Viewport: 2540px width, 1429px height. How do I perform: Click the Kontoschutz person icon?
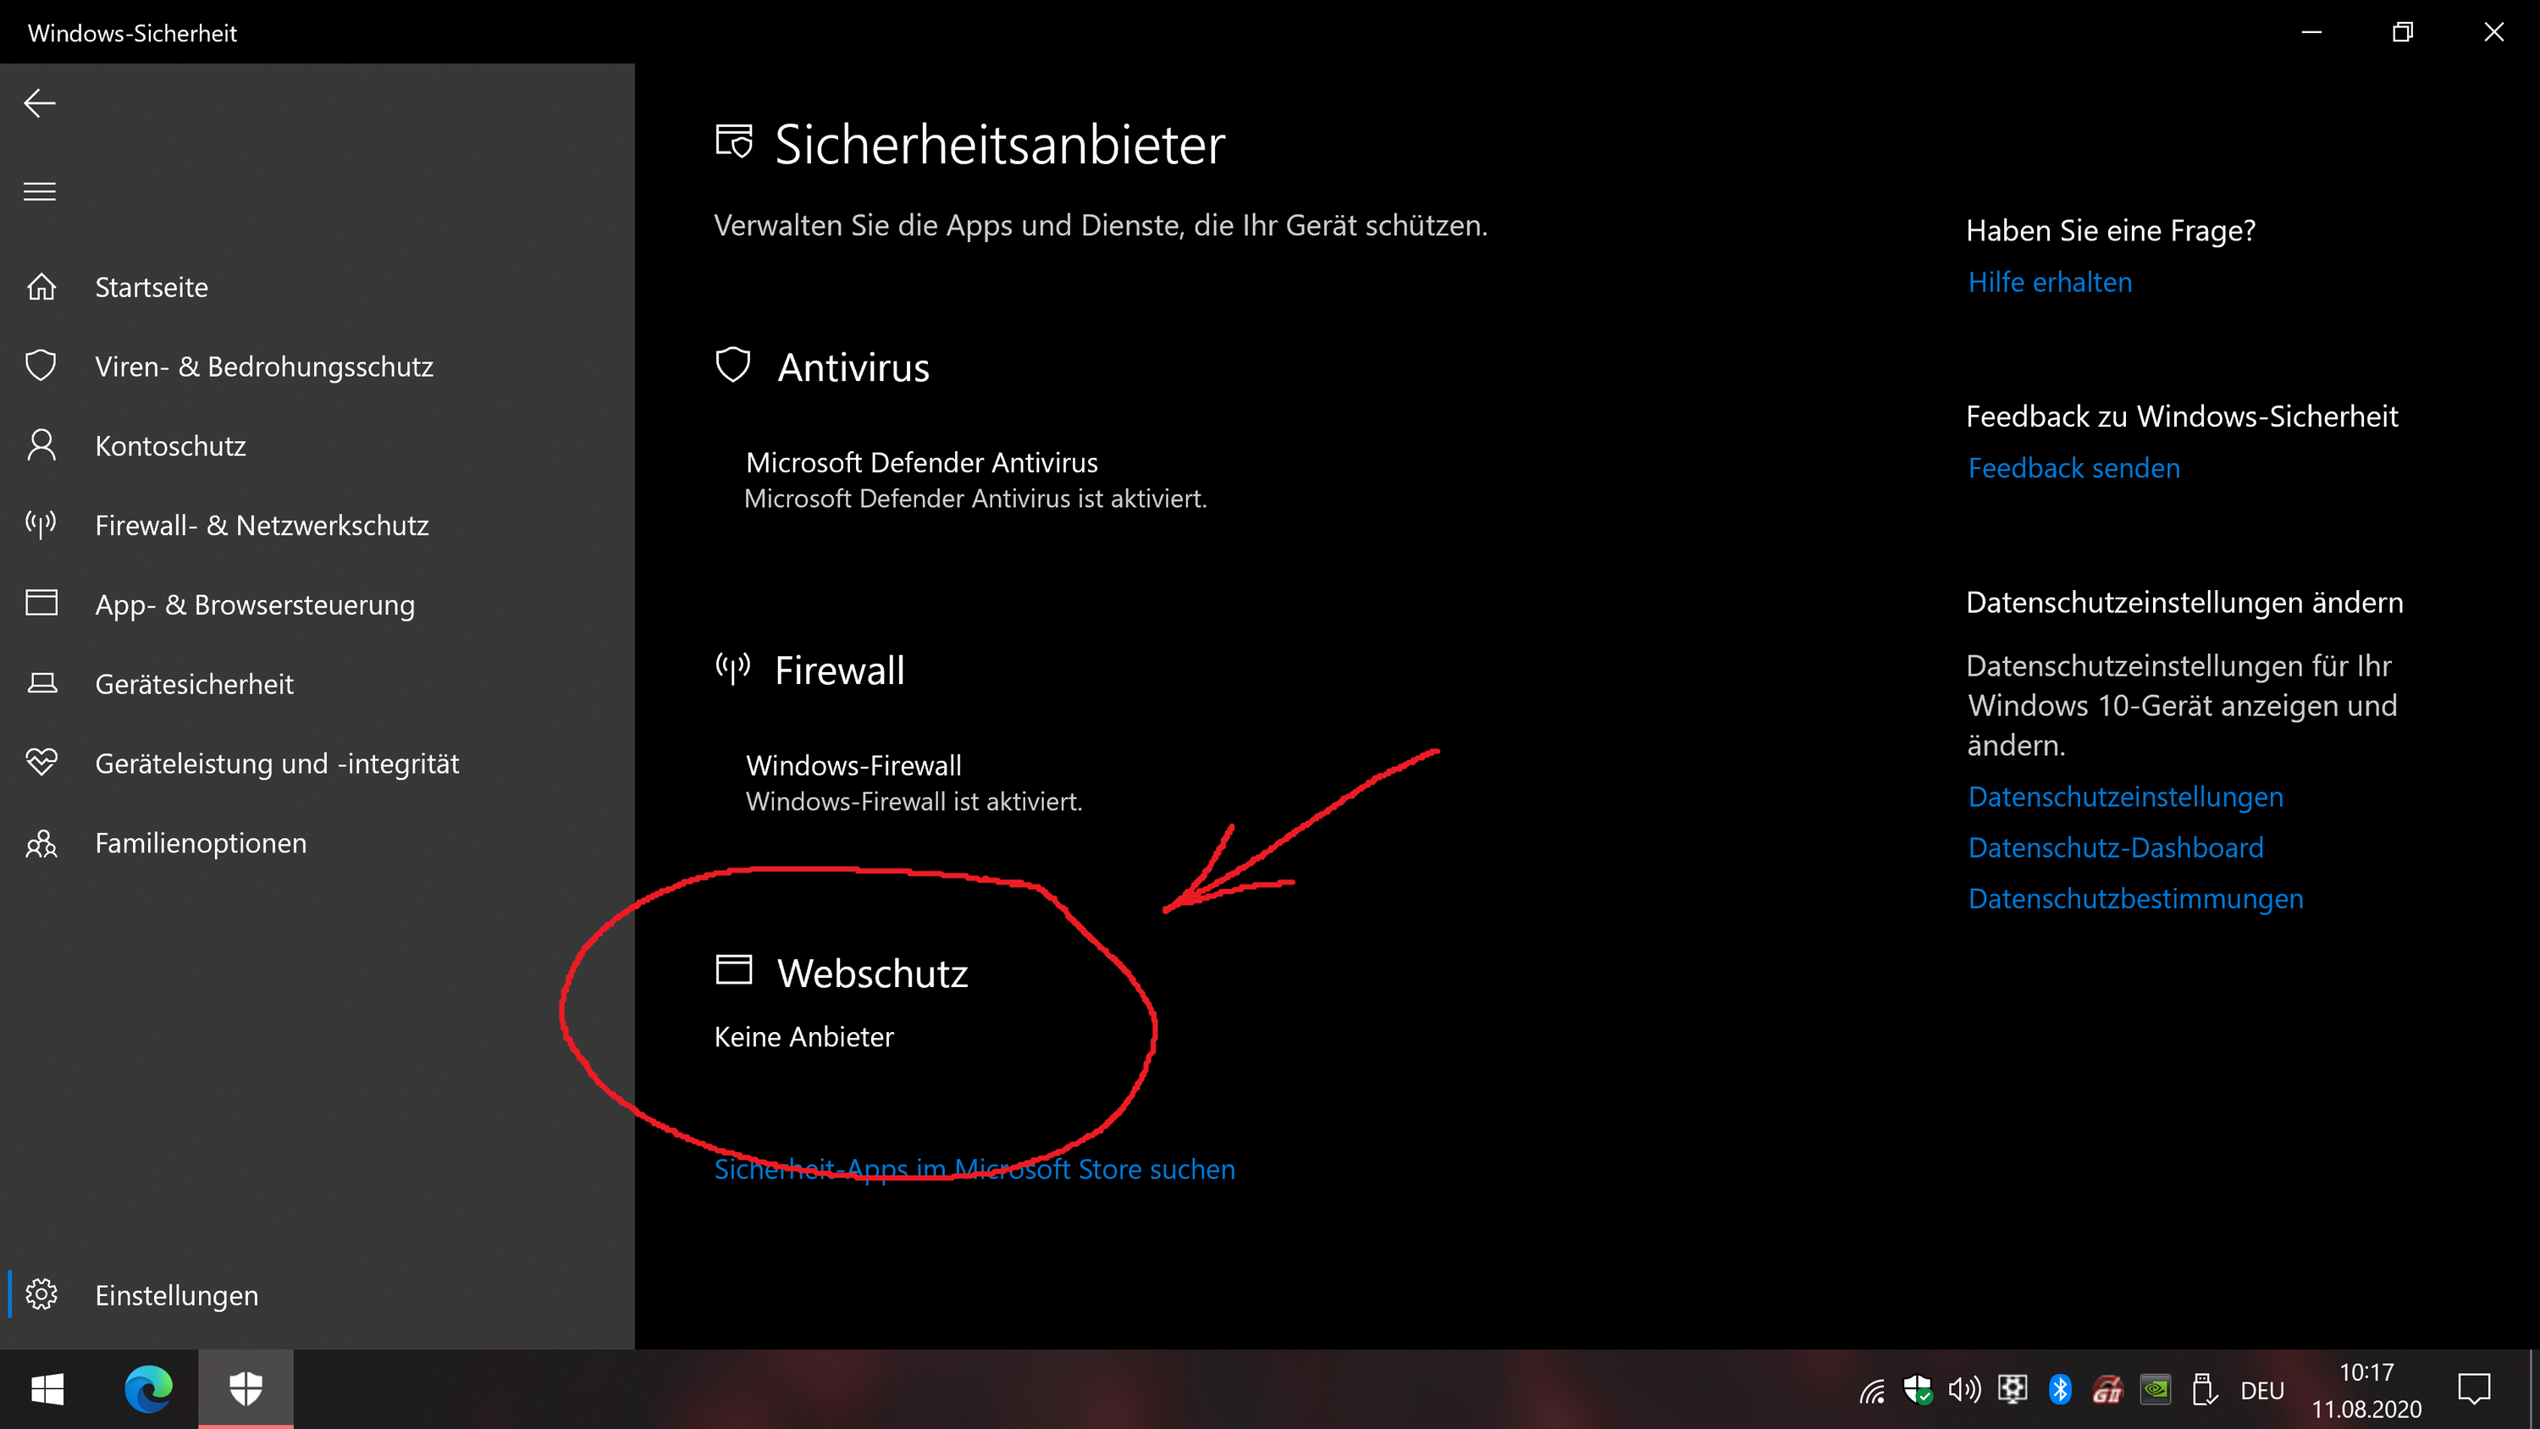point(41,444)
